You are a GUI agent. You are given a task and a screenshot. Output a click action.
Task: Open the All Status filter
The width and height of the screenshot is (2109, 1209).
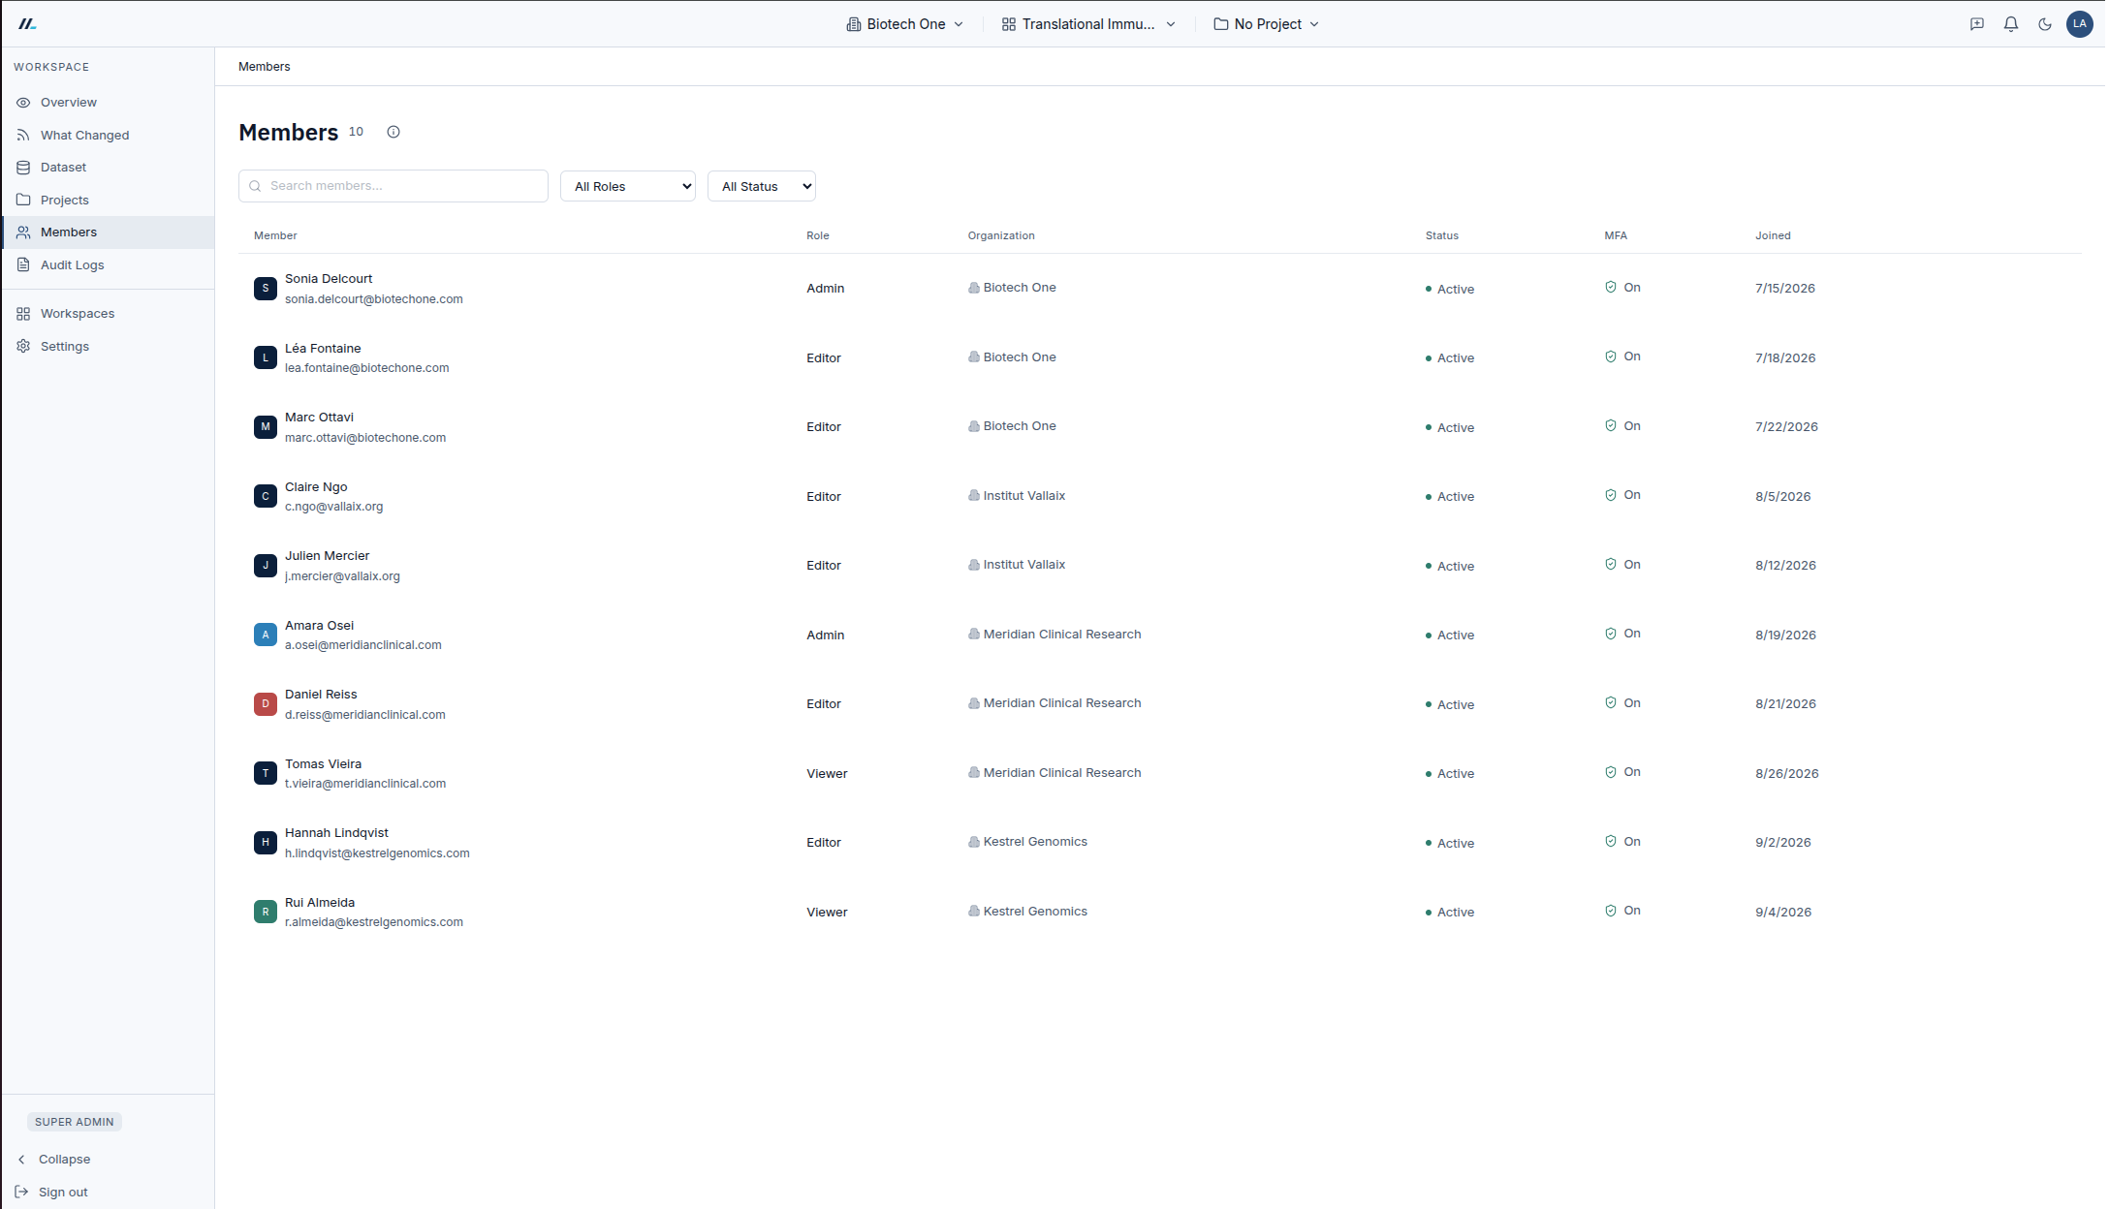762,186
